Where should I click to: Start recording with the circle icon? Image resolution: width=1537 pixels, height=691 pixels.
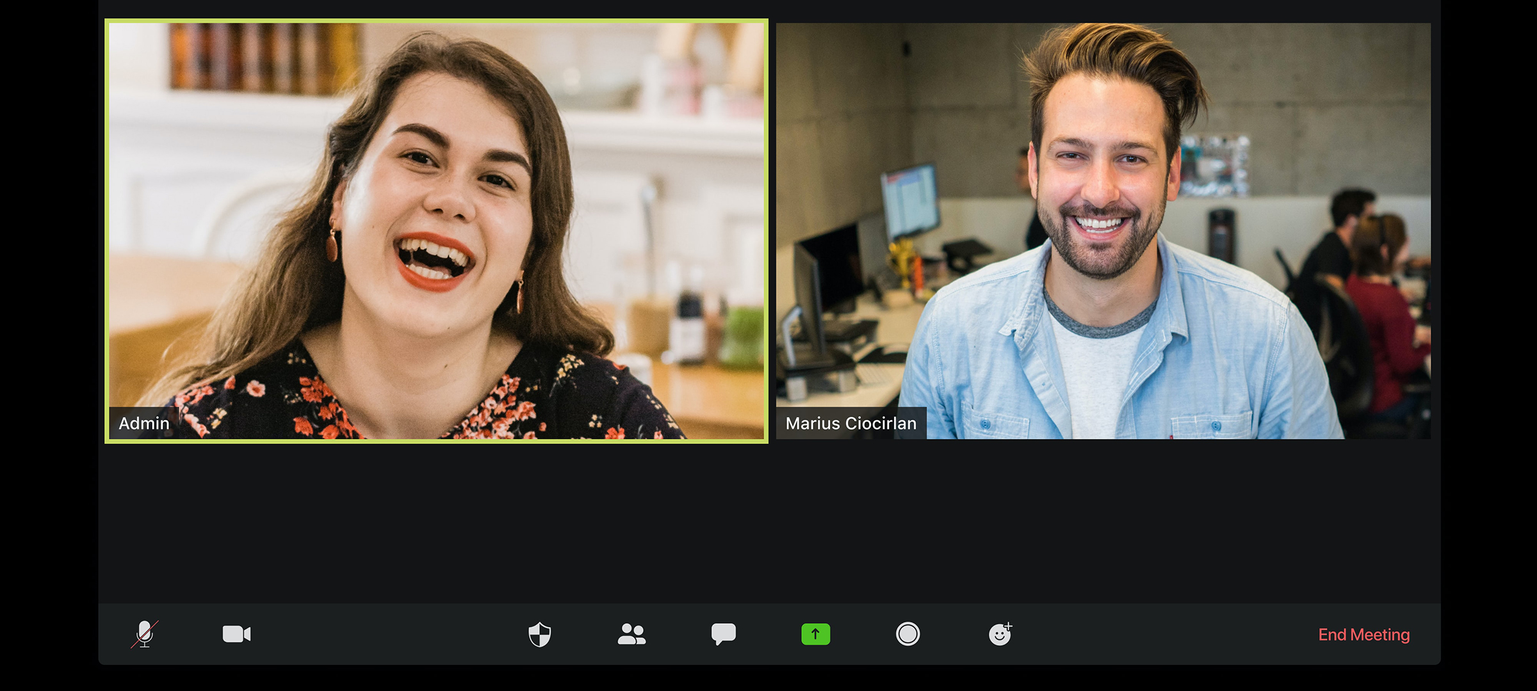tap(907, 634)
